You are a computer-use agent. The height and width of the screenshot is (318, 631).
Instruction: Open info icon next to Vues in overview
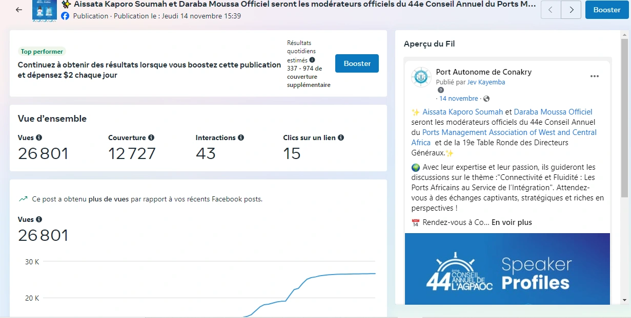39,138
